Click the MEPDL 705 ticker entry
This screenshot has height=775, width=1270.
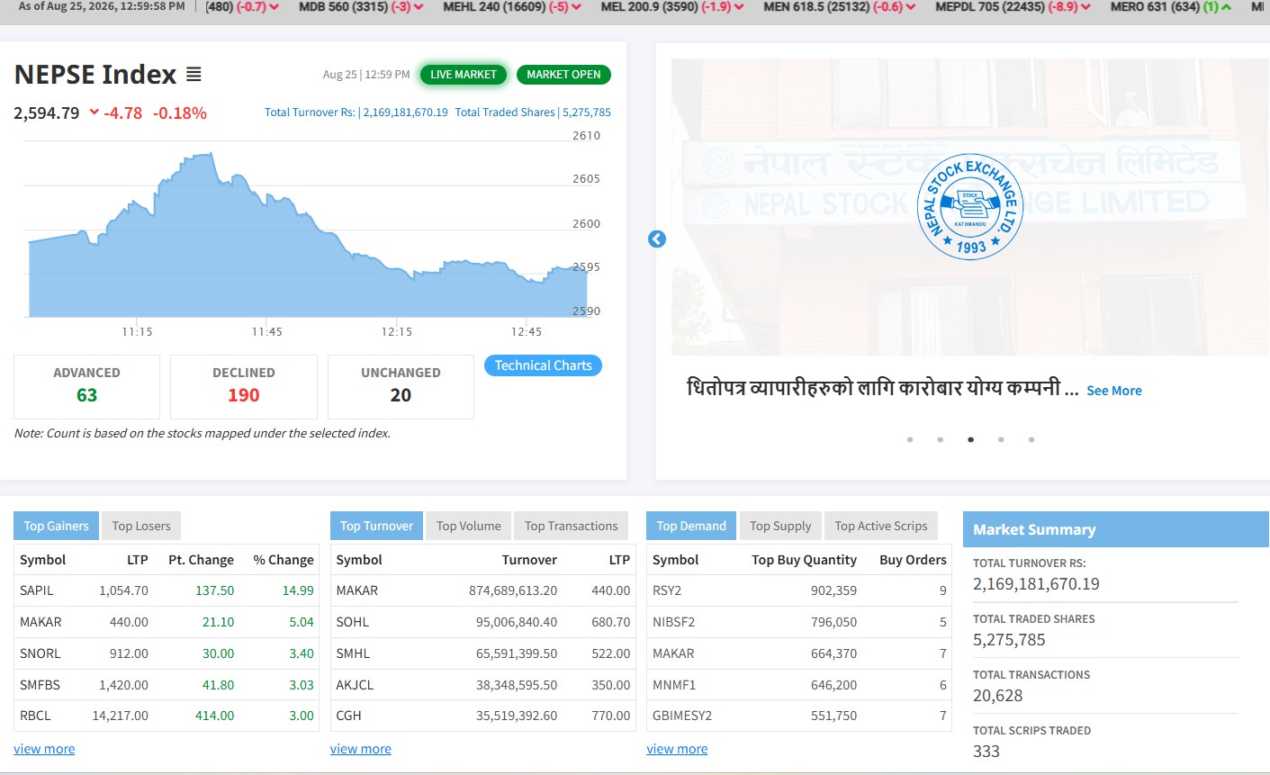click(x=1013, y=7)
